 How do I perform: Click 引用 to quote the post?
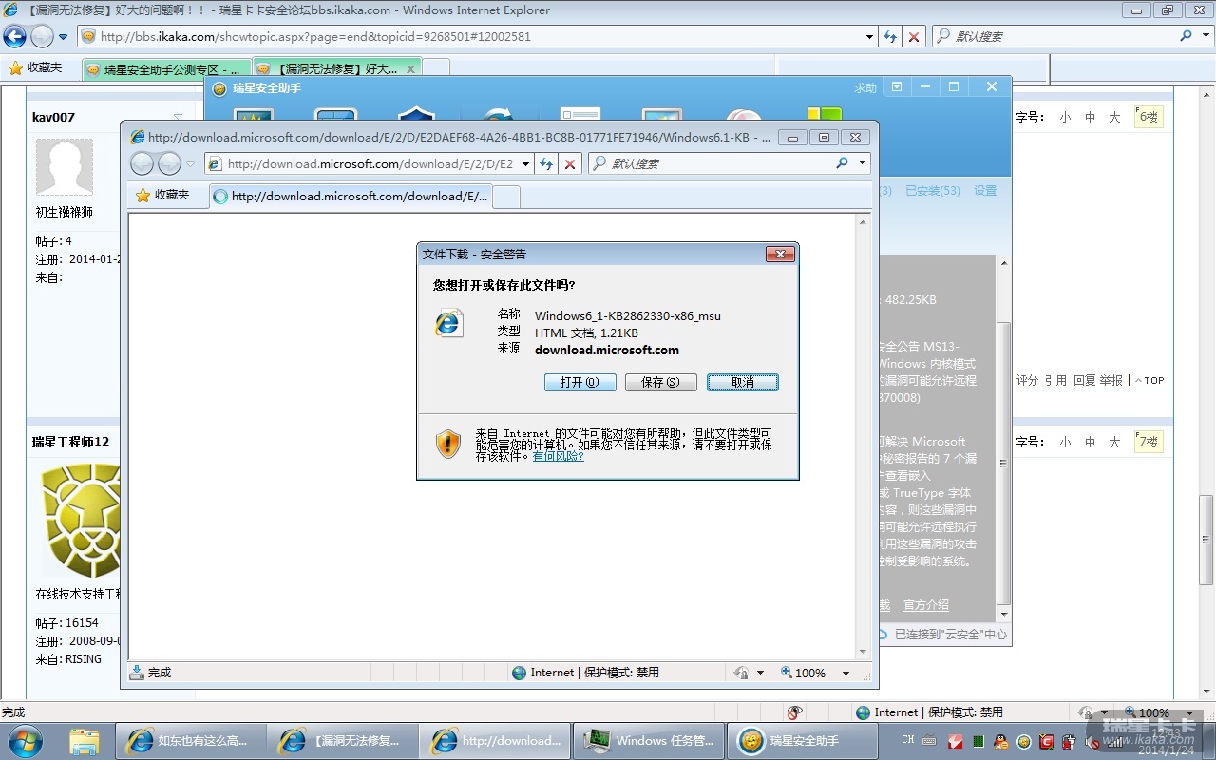(1055, 380)
